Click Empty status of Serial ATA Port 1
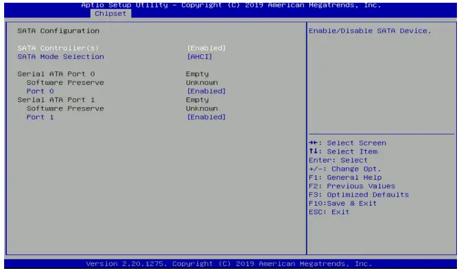This screenshot has height=273, width=459. 198,100
